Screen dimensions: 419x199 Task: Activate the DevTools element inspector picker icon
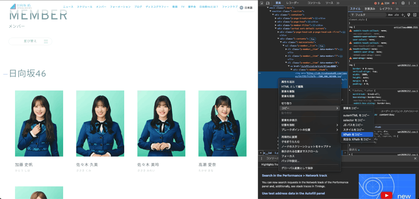tap(262, 3)
